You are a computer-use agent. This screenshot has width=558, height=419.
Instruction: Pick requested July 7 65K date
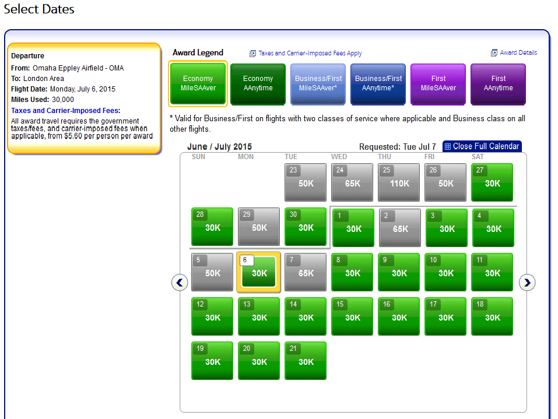[x=306, y=272]
